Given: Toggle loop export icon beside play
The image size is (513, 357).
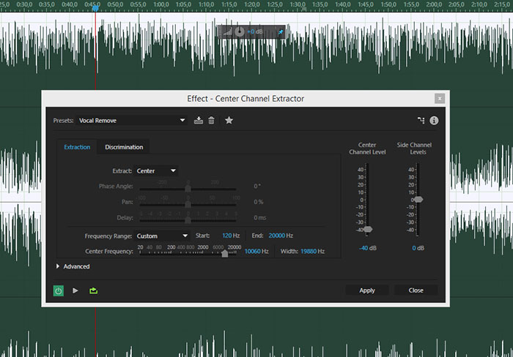Looking at the screenshot, I should (x=94, y=290).
